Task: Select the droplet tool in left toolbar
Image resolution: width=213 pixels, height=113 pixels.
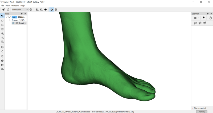Action: tap(2, 51)
